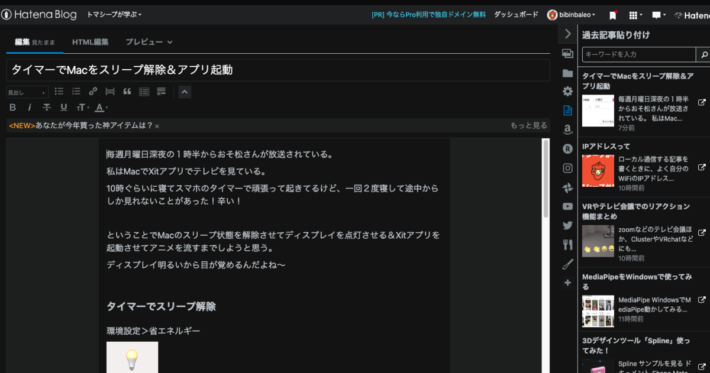The height and width of the screenshot is (373, 710).
Task: Open the speech bubble messages dropdown
Action: pyautogui.click(x=659, y=15)
